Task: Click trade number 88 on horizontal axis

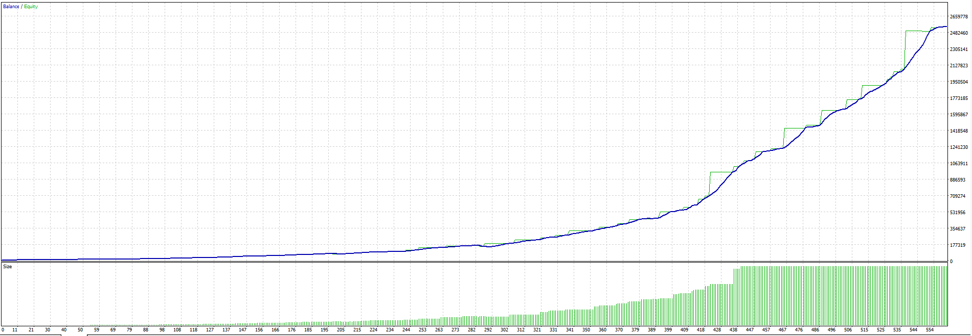Action: coord(146,330)
